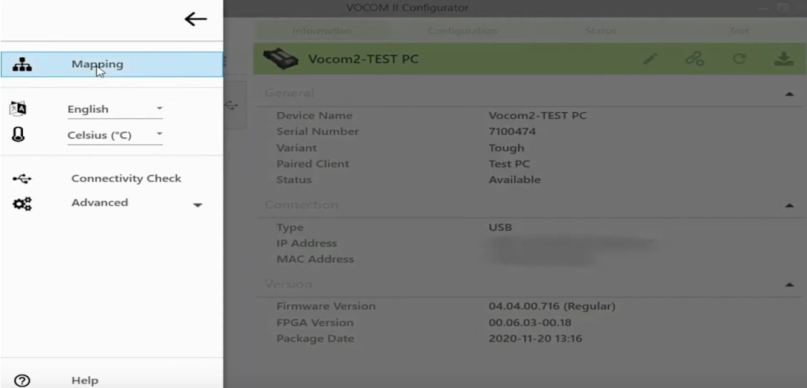
Task: Open the English language dropdown
Action: 115,109
